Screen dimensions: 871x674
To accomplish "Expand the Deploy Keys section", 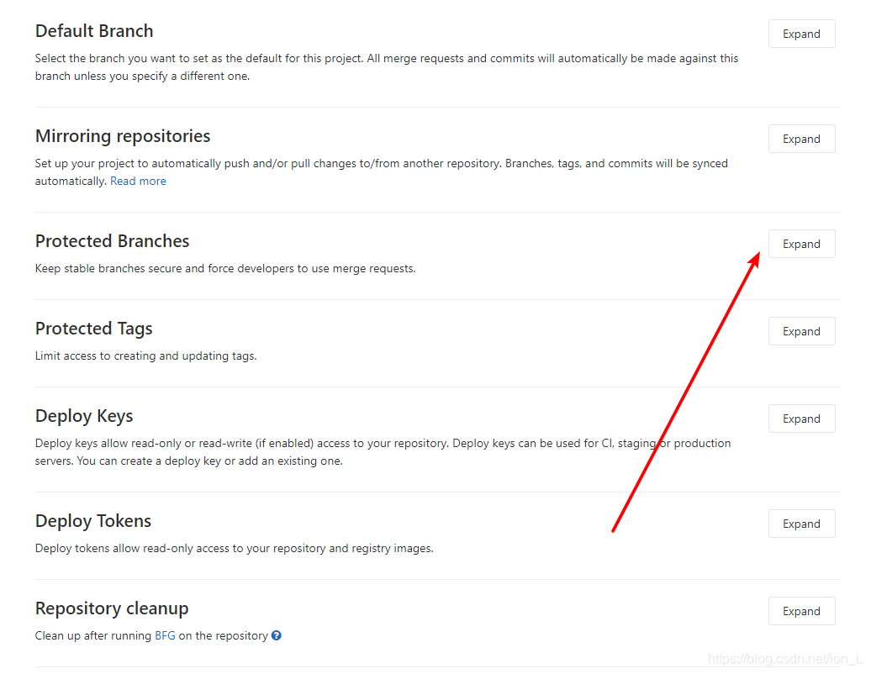I will [x=801, y=419].
